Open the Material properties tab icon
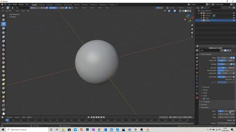This screenshot has width=236, height=132. tap(197, 93)
